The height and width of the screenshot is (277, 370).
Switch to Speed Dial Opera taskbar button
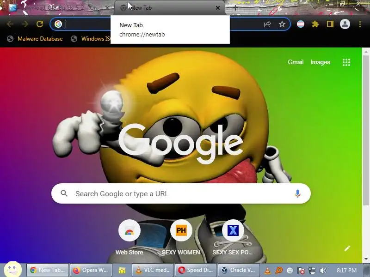196,270
